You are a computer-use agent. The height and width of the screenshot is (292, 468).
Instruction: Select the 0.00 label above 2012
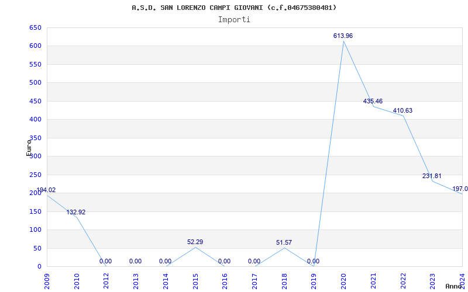105,261
